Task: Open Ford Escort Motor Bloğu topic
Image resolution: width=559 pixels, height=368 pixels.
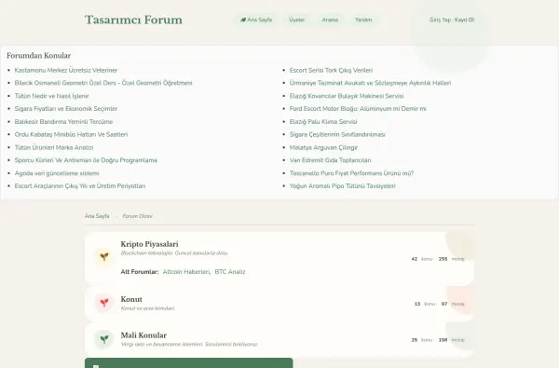Action: pos(358,109)
